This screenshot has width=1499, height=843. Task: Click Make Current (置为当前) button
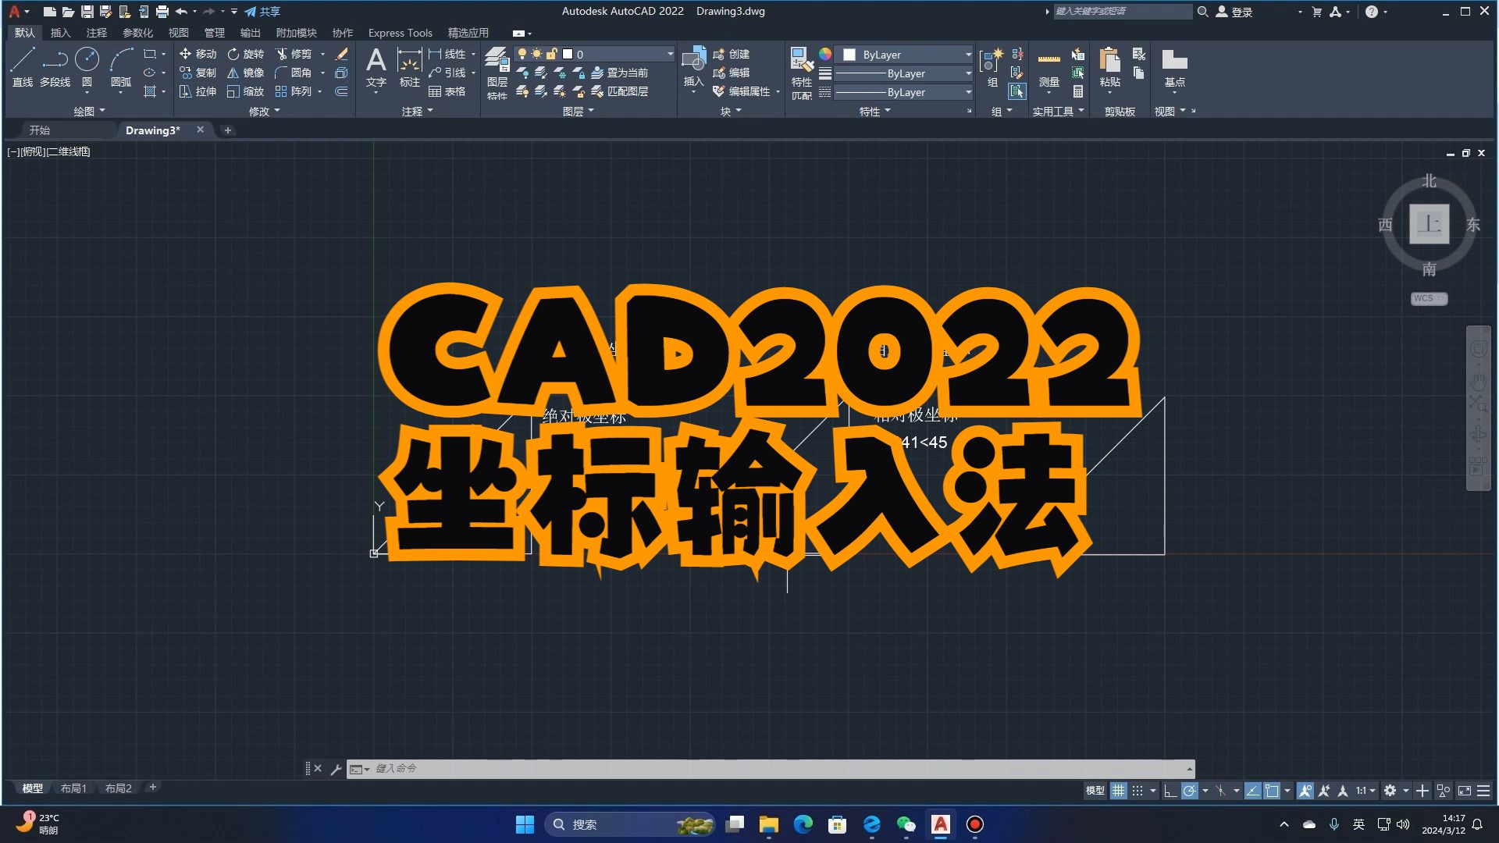coord(620,73)
